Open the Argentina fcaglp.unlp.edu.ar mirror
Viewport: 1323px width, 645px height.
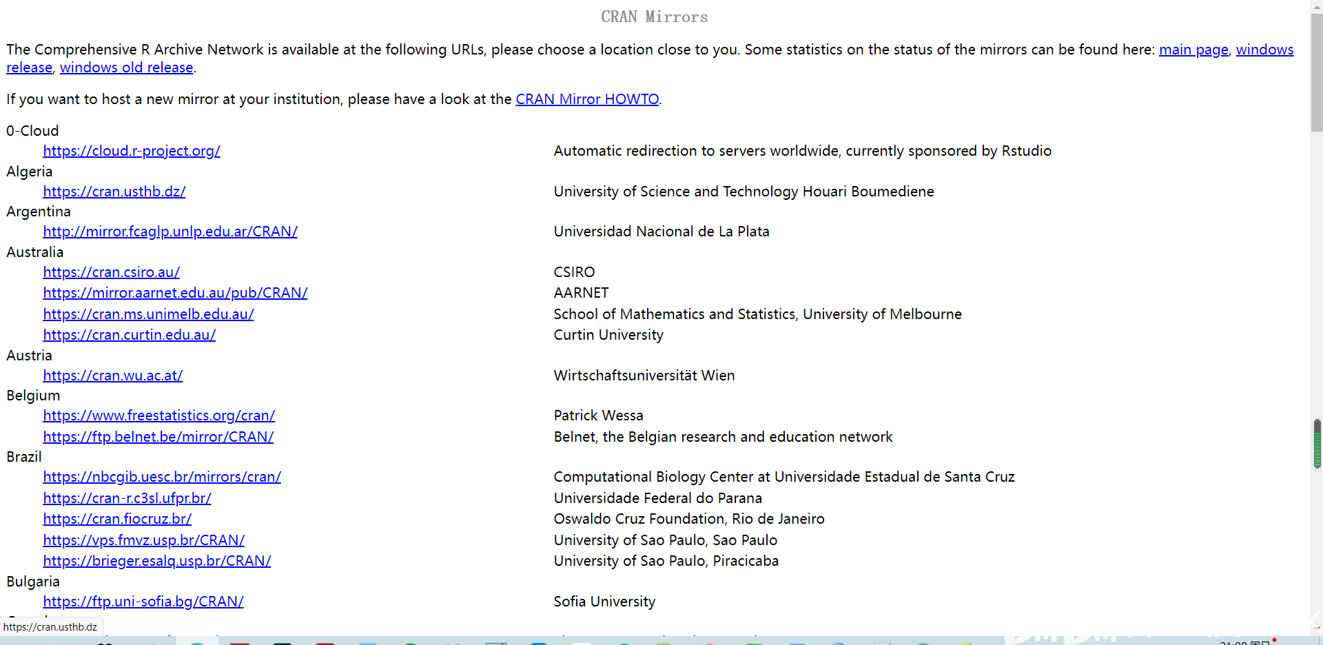170,232
